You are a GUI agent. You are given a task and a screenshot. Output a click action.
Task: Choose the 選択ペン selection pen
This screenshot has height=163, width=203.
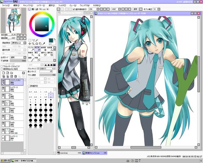coord(44,54)
